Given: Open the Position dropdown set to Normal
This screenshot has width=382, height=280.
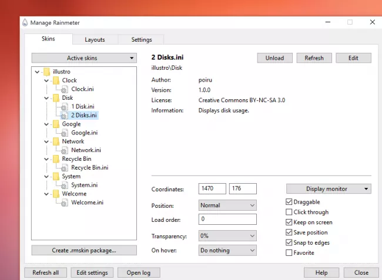Looking at the screenshot, I should 227,205.
